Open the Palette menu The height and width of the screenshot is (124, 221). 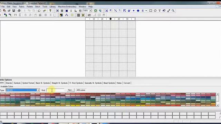point(30,7)
